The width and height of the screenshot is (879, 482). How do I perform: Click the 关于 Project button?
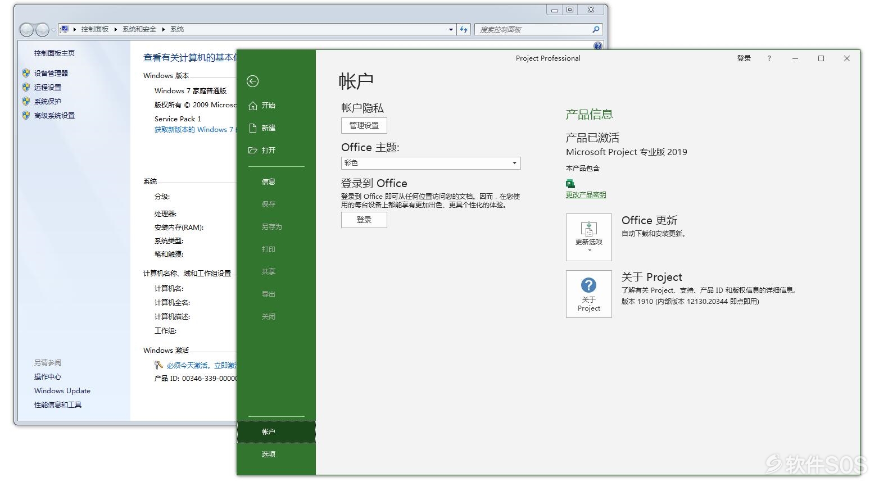[589, 294]
